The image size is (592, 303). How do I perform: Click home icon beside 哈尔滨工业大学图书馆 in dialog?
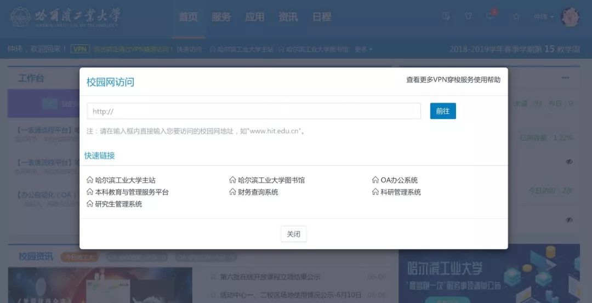(x=232, y=180)
